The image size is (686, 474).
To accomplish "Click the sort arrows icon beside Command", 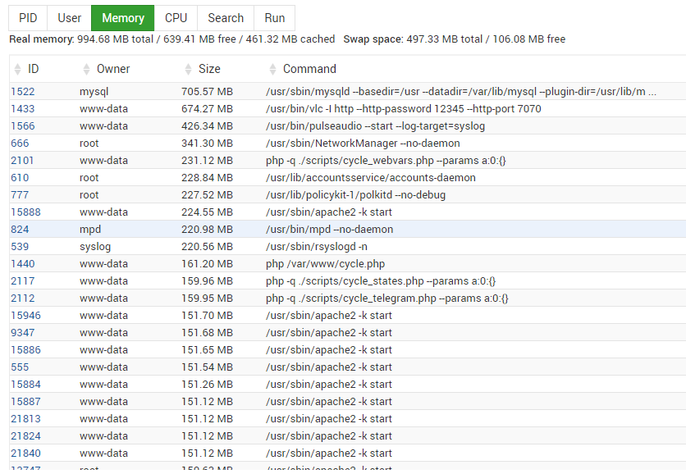I will pyautogui.click(x=272, y=70).
